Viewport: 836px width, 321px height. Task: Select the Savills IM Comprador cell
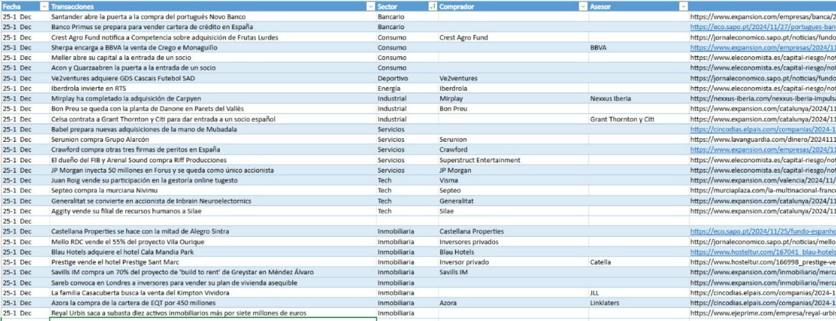(x=513, y=273)
